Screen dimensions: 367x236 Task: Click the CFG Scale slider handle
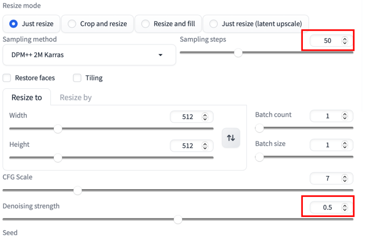click(77, 190)
